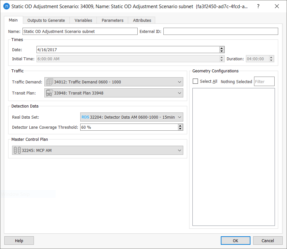The image size is (287, 249).
Task: Decrease the Date with down arrow
Action: pyautogui.click(x=222, y=51)
